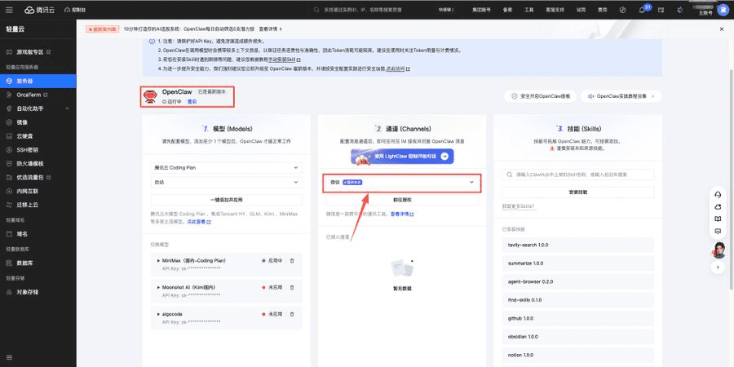Delete the Moonshot AI model with trash icon
This screenshot has width=734, height=367.
pyautogui.click(x=292, y=287)
